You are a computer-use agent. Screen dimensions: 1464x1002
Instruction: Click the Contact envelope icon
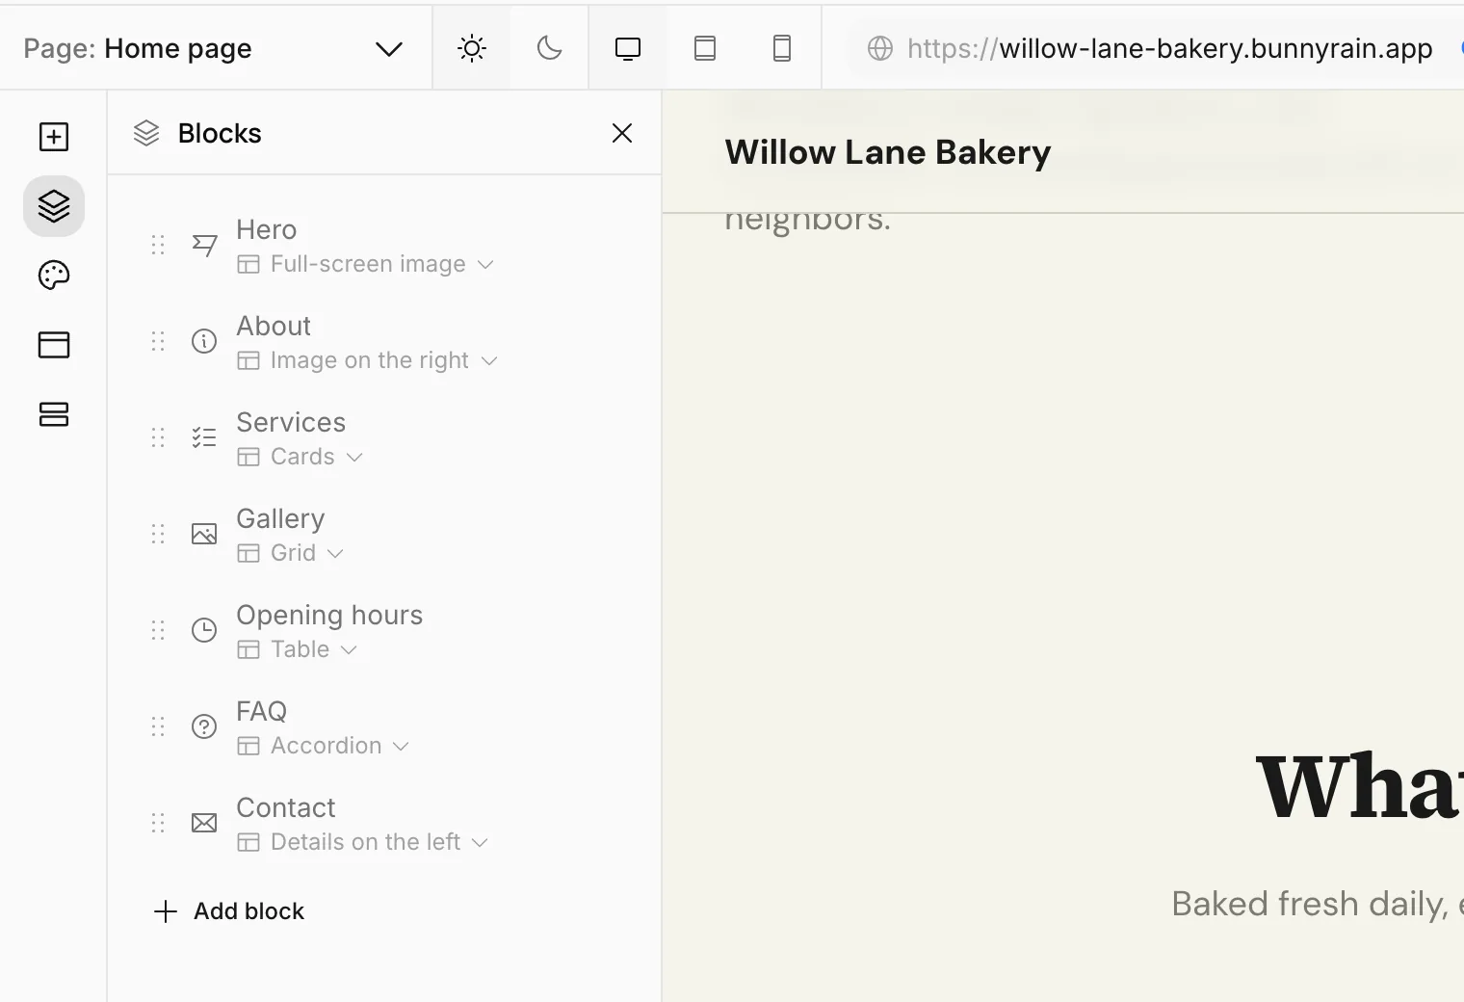point(204,823)
